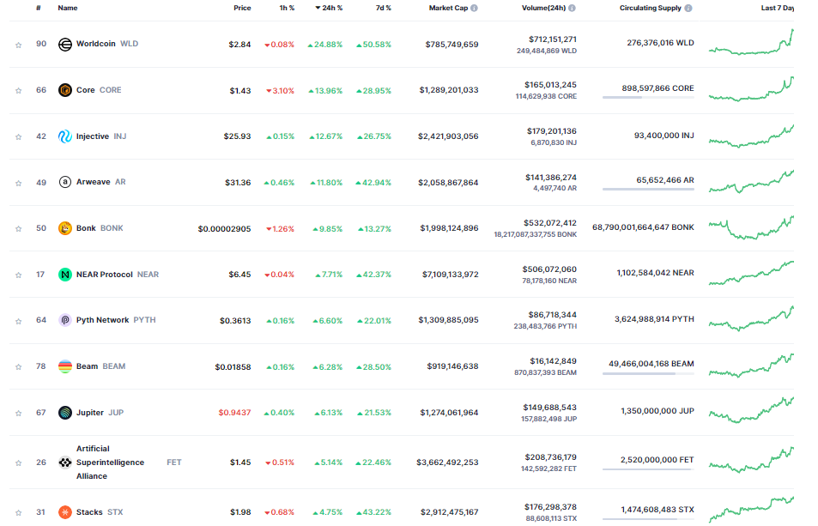Viewport: 818px width, 526px height.
Task: Click the Market Cap info icon
Action: click(474, 8)
